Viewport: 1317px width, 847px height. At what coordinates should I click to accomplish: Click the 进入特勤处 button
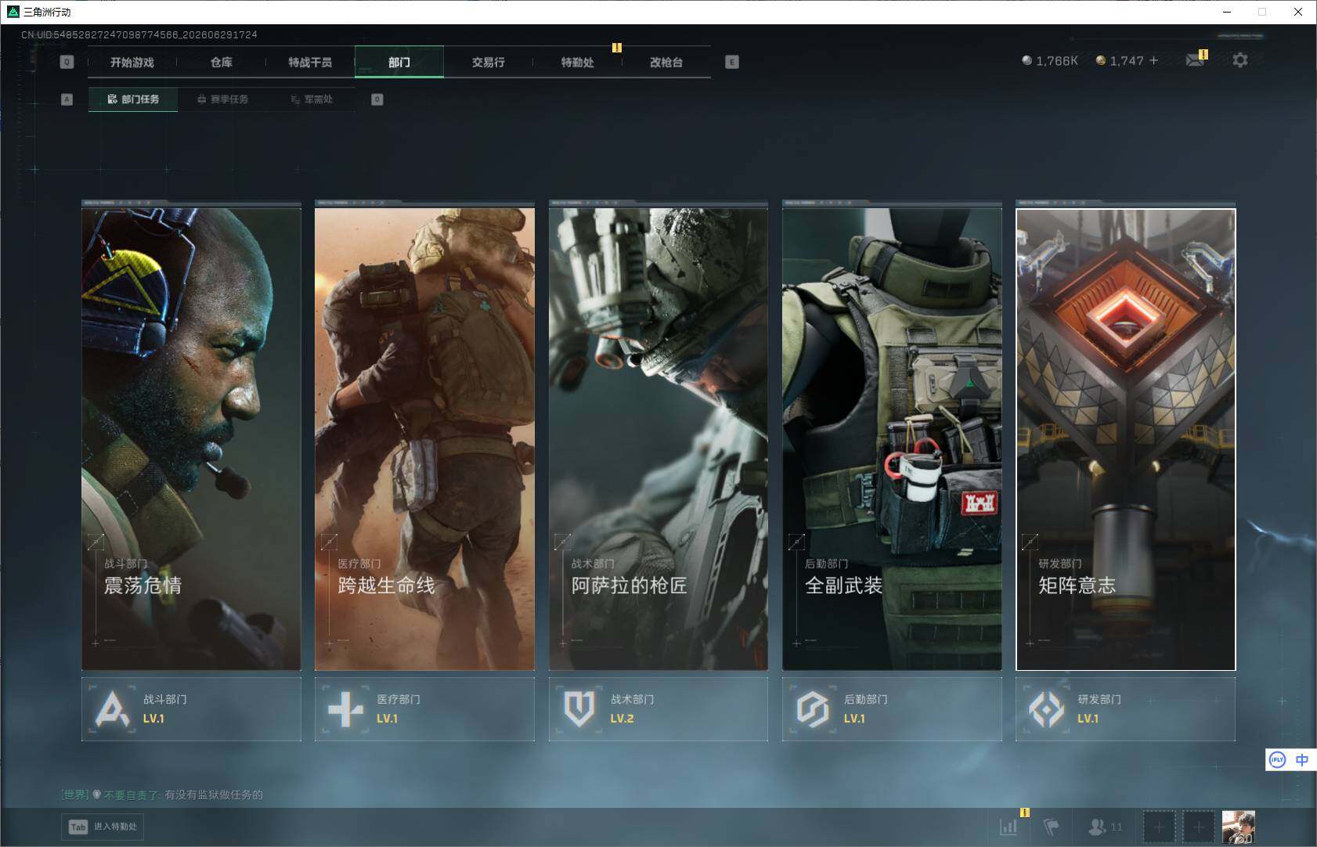click(x=103, y=827)
